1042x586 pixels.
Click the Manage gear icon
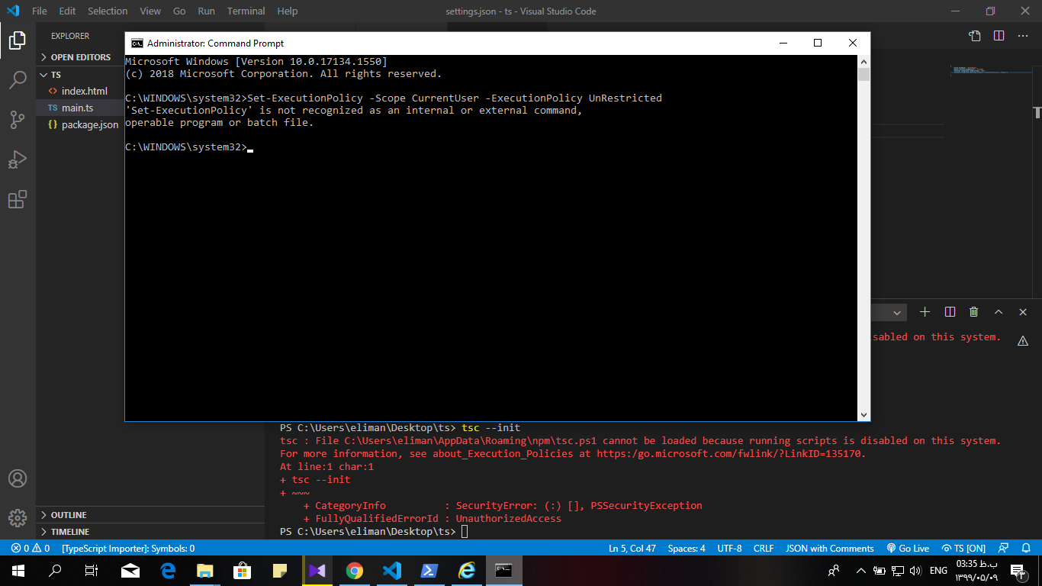[x=18, y=518]
